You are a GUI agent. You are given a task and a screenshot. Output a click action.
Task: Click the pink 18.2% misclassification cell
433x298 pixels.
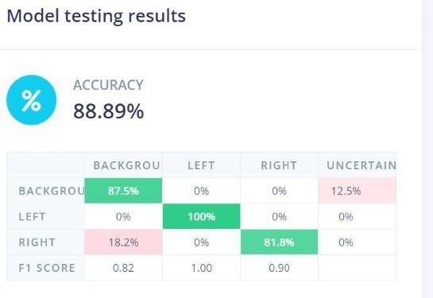(x=123, y=242)
